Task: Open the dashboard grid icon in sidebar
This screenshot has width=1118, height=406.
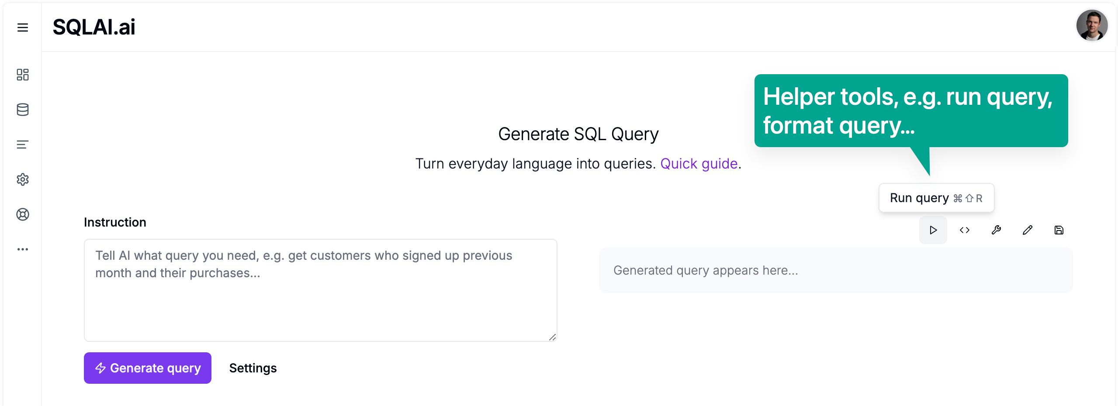Action: point(23,75)
